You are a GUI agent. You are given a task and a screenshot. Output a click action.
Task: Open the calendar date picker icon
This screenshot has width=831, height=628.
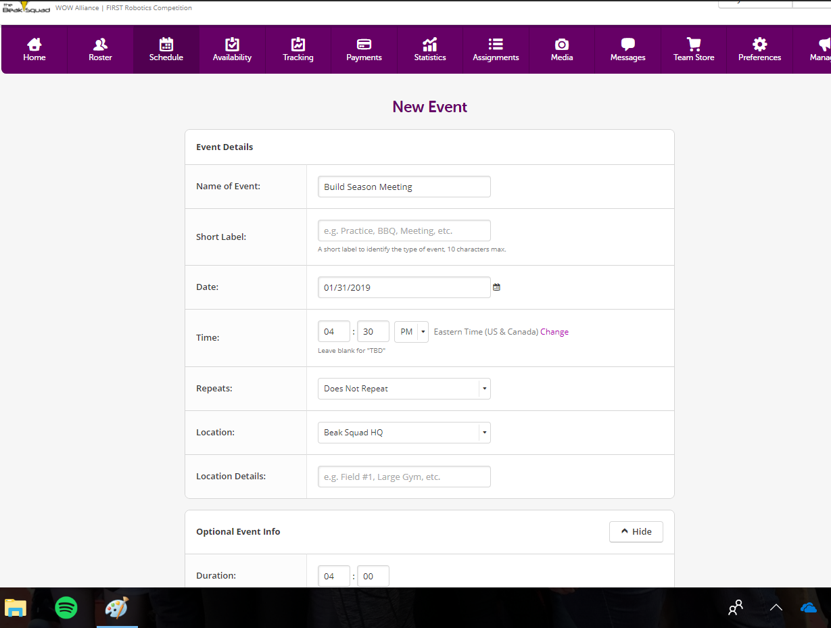coord(496,287)
